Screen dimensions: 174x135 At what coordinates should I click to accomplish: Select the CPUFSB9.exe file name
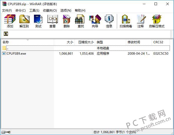tap(16, 53)
